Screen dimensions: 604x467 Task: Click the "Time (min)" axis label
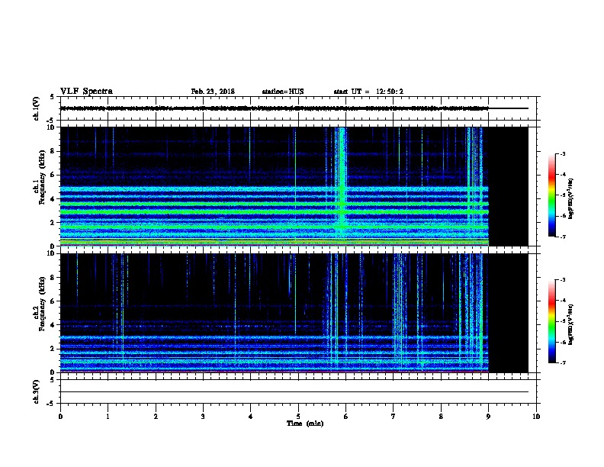tap(305, 424)
